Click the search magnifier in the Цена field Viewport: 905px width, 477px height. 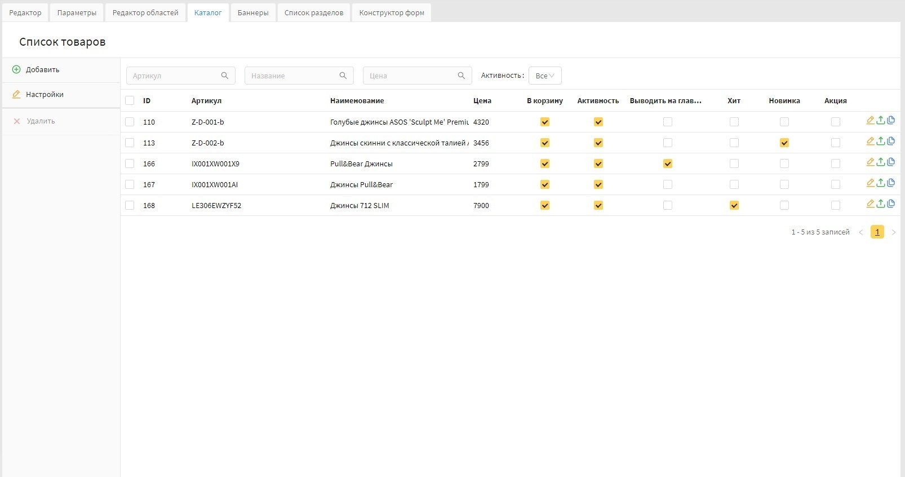pyautogui.click(x=462, y=76)
